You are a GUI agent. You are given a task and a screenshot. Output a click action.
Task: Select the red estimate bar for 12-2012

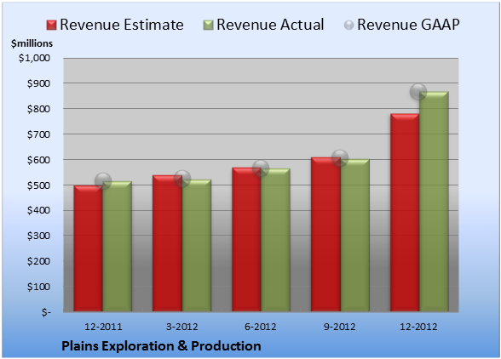(x=405, y=212)
